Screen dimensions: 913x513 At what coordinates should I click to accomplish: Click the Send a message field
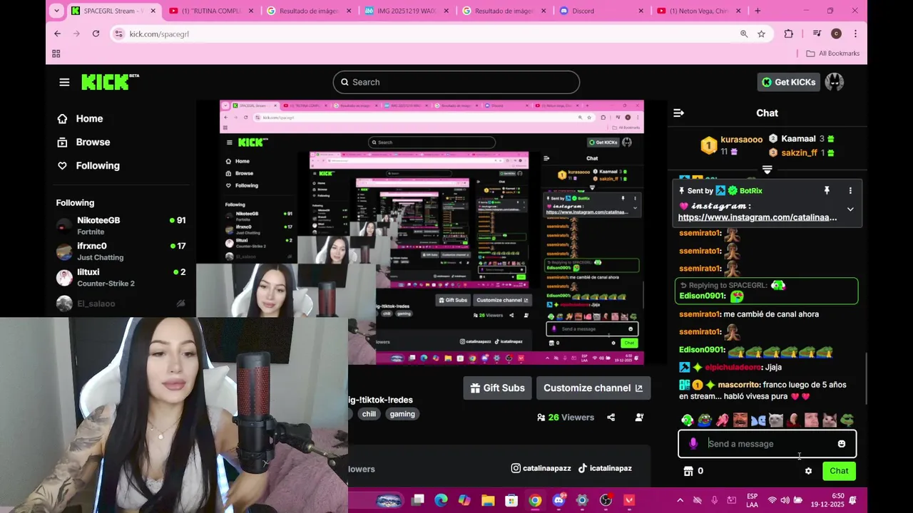(767, 444)
